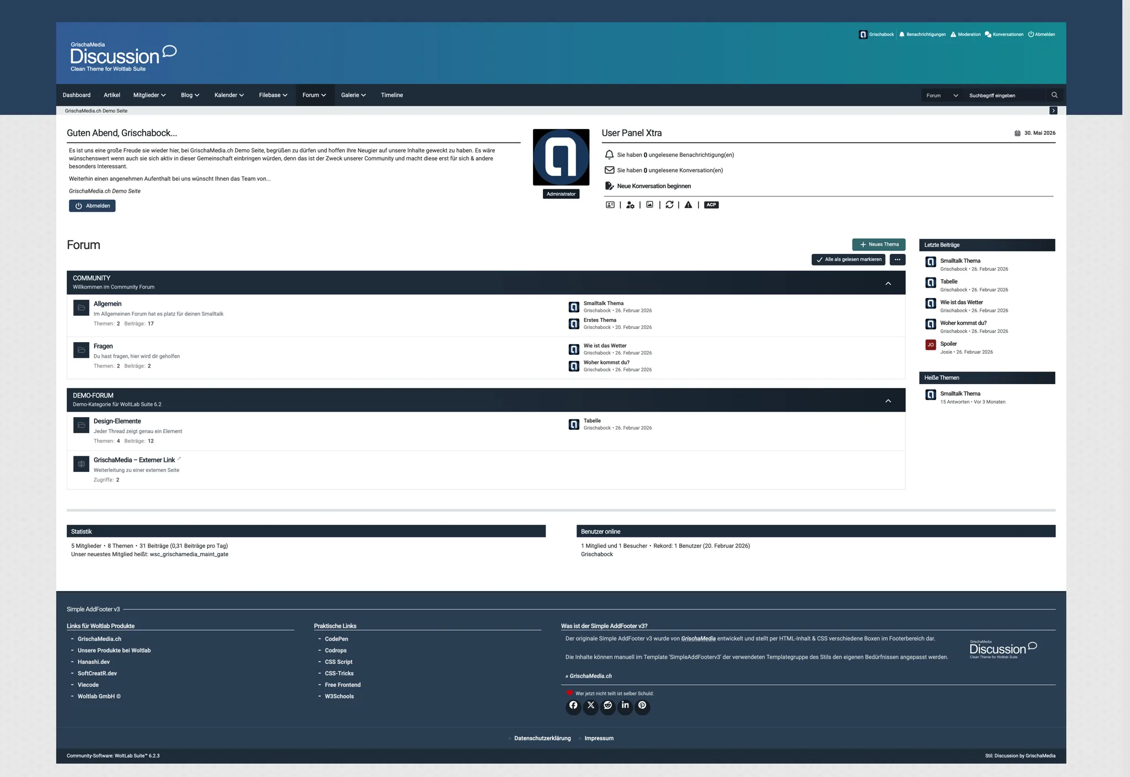Open Woltlab GmbH © footer link
The image size is (1130, 777).
click(99, 696)
